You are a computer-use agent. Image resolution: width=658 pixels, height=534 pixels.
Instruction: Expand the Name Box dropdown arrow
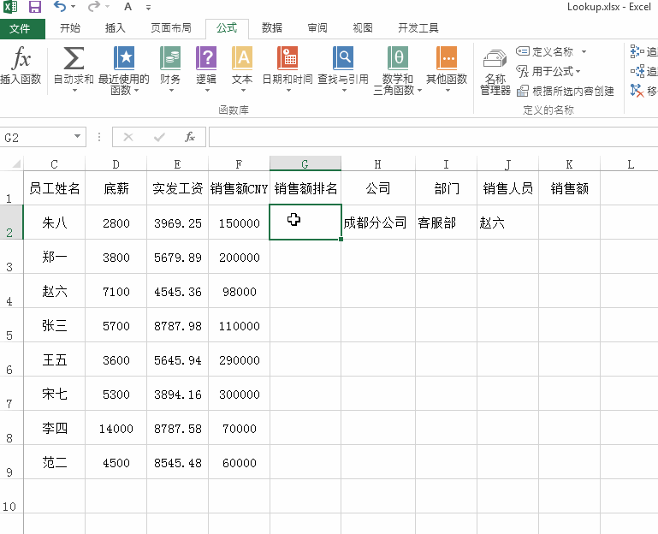[x=77, y=136]
